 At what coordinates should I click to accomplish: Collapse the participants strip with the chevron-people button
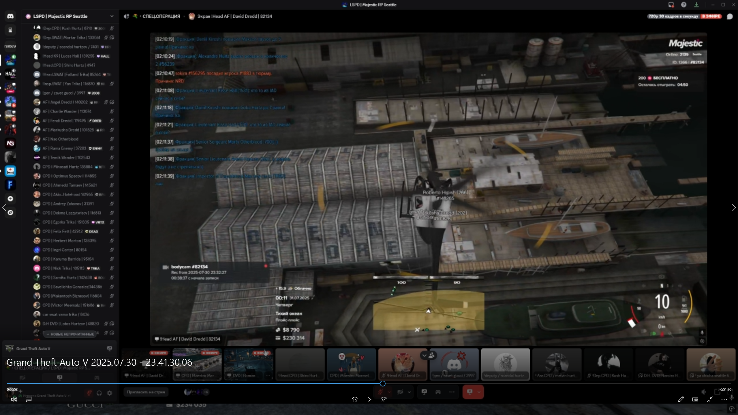(x=428, y=356)
